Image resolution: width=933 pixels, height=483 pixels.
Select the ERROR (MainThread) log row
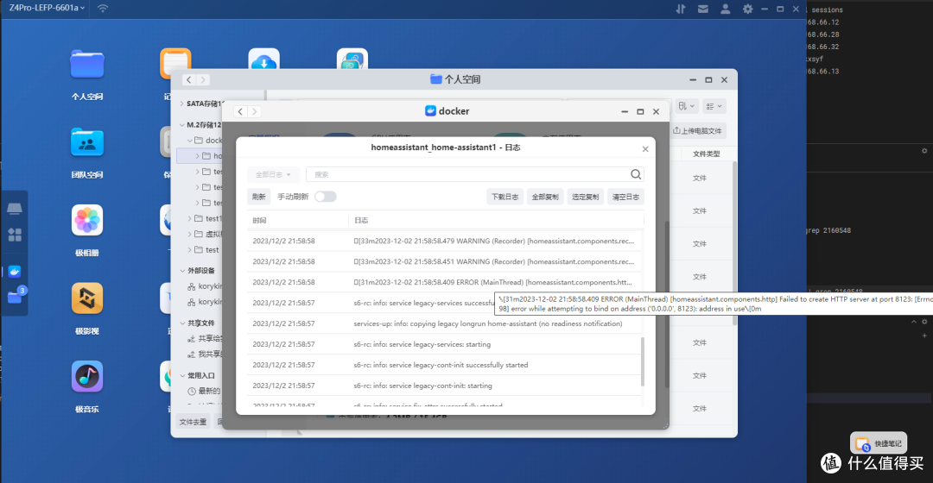[x=445, y=282]
